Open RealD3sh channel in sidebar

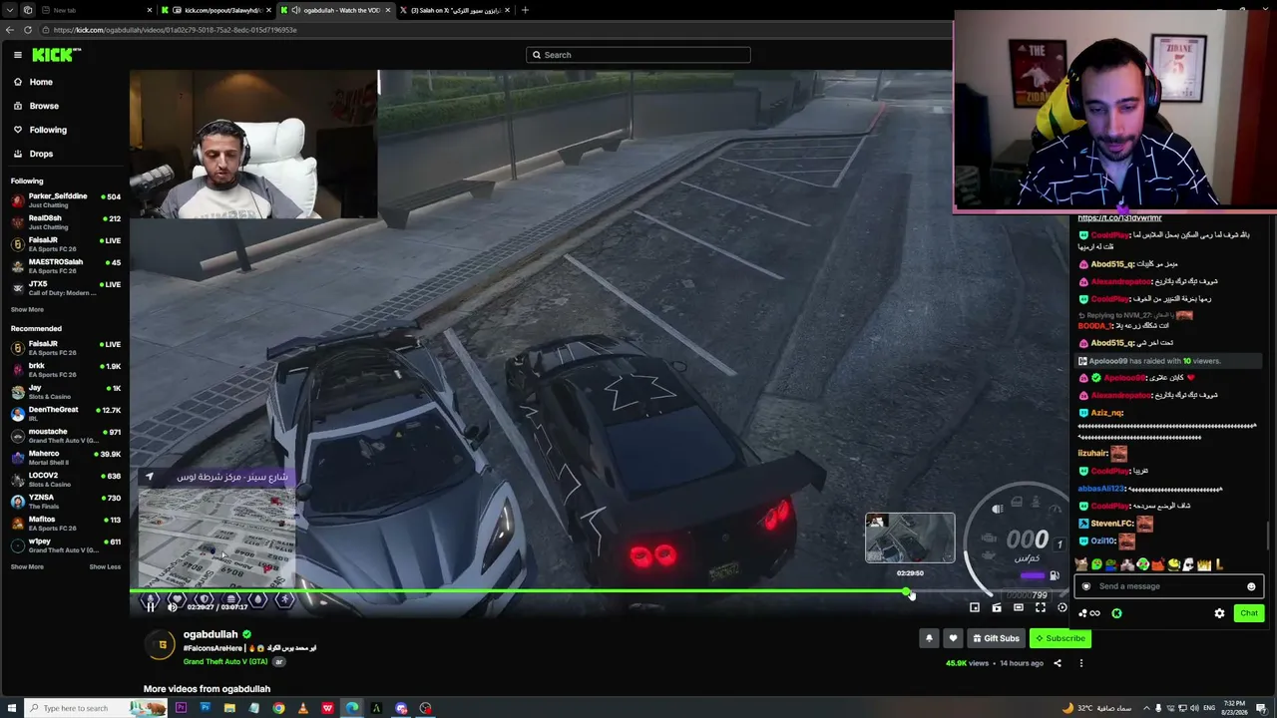(x=65, y=222)
